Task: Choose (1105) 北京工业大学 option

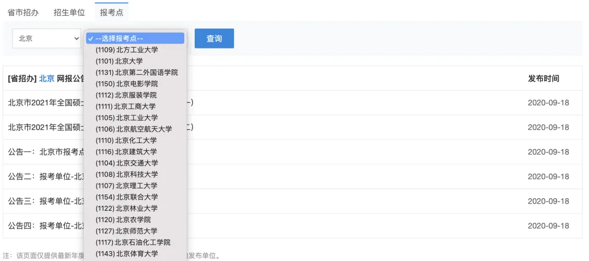Action: point(135,118)
